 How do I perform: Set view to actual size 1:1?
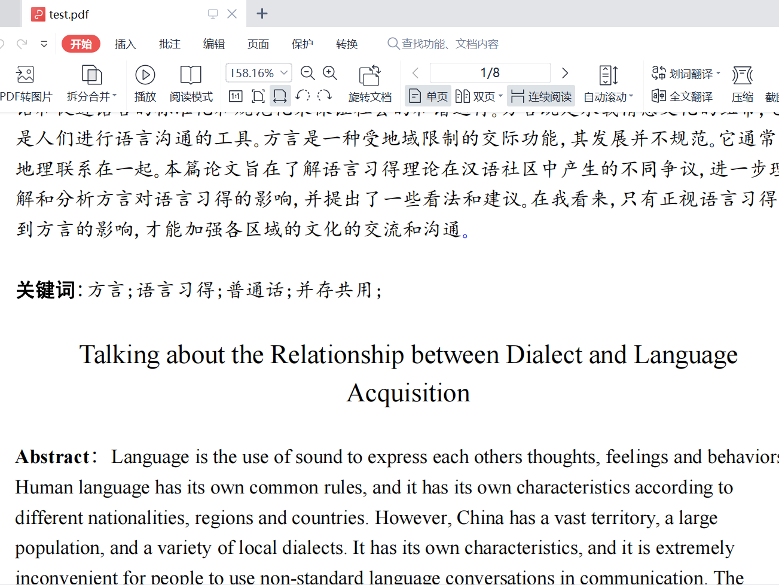[x=236, y=96]
